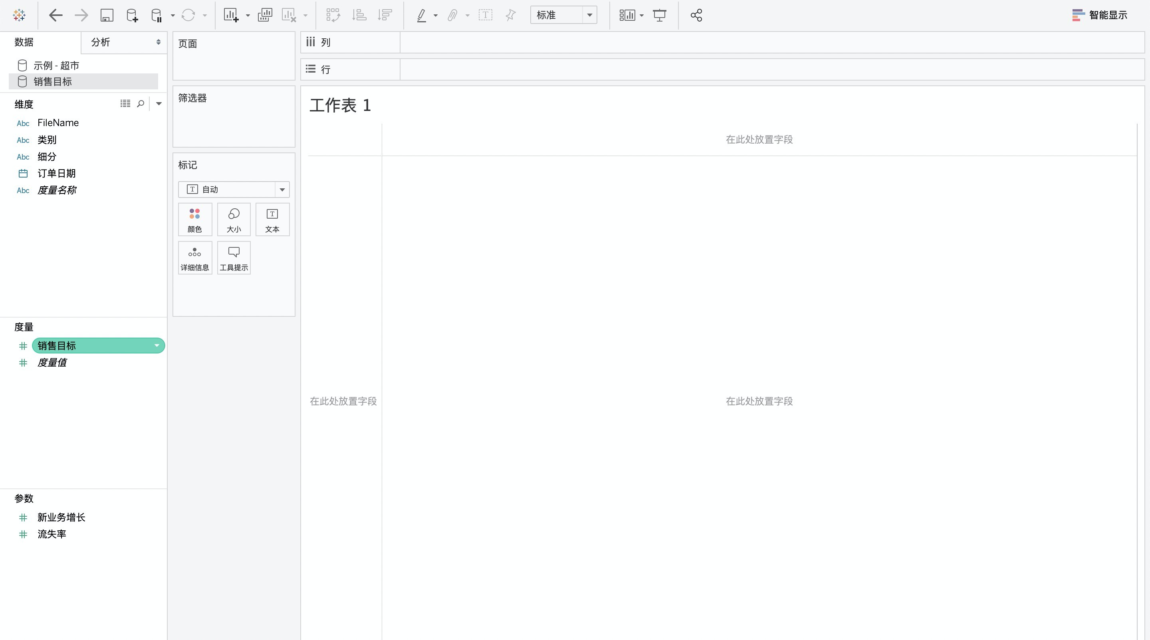Click the new worksheet chart icon
This screenshot has height=640, width=1150.
point(231,15)
